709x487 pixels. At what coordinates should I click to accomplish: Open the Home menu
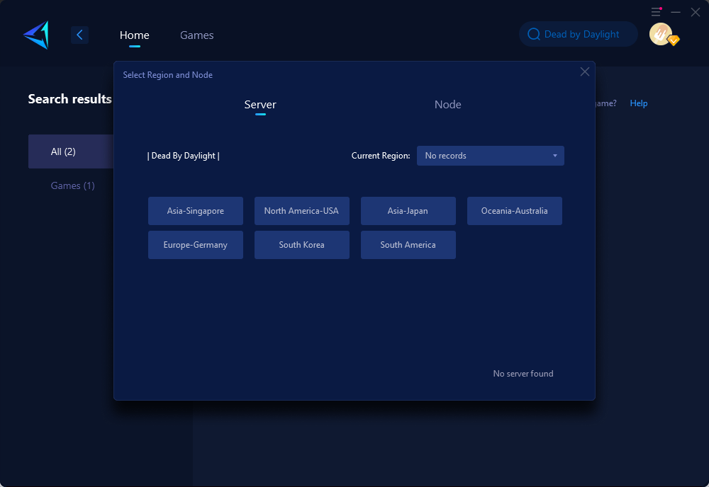click(x=134, y=35)
